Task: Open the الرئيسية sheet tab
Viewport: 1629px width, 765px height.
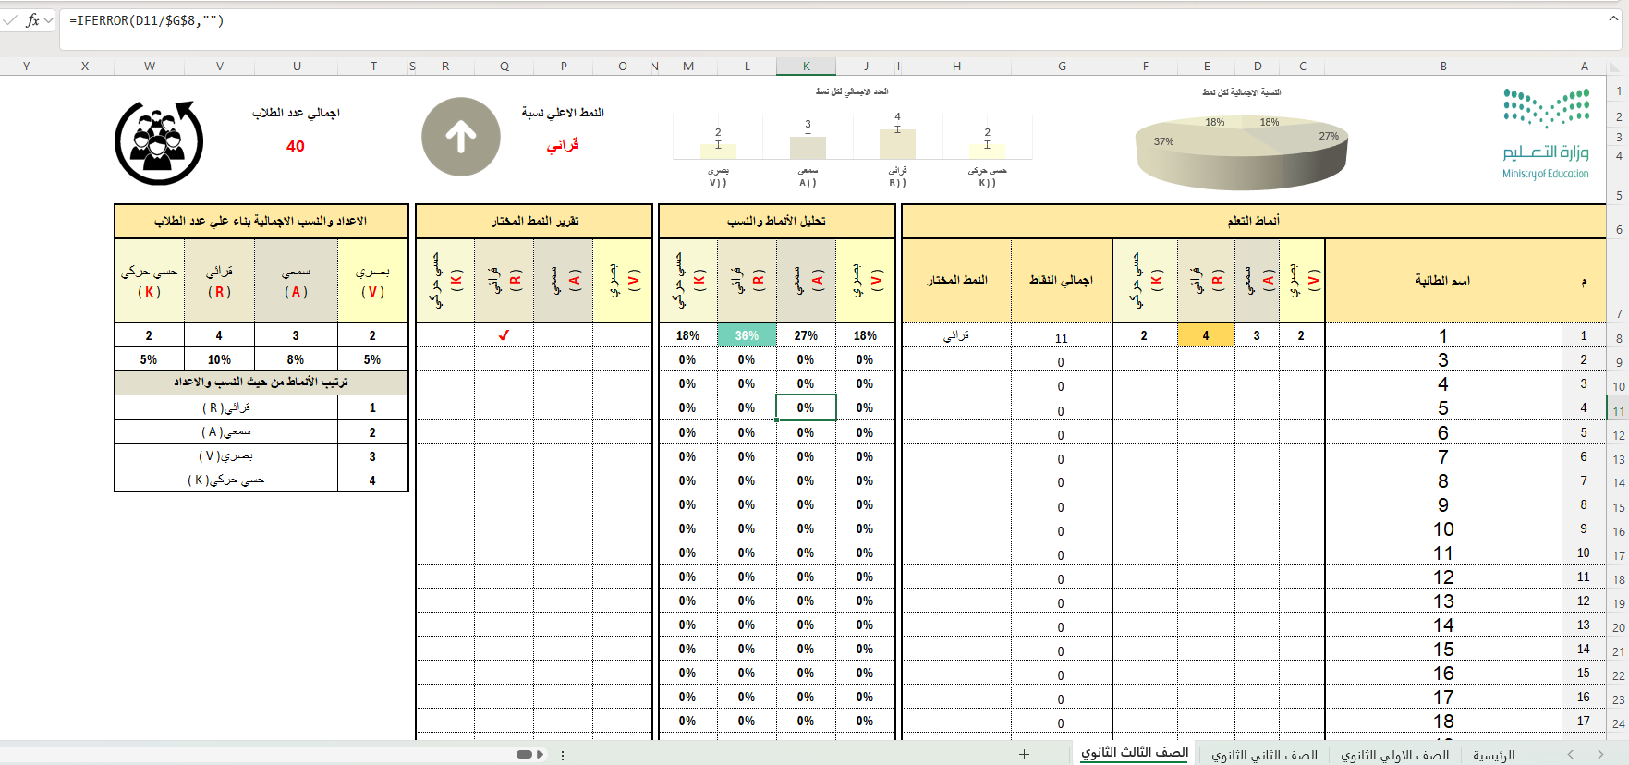Action: point(1494,755)
